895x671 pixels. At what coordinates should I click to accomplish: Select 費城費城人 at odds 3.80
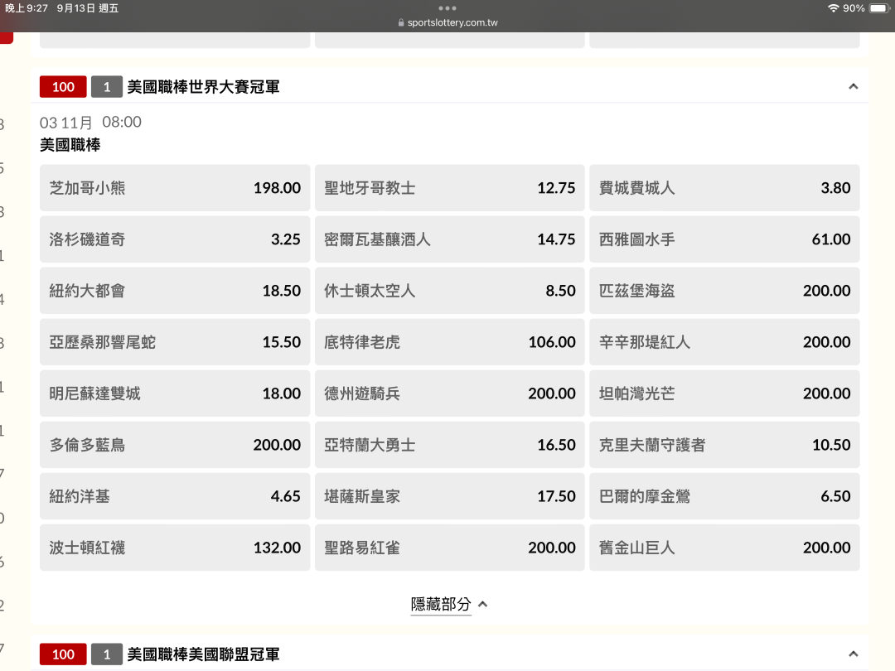click(x=724, y=188)
